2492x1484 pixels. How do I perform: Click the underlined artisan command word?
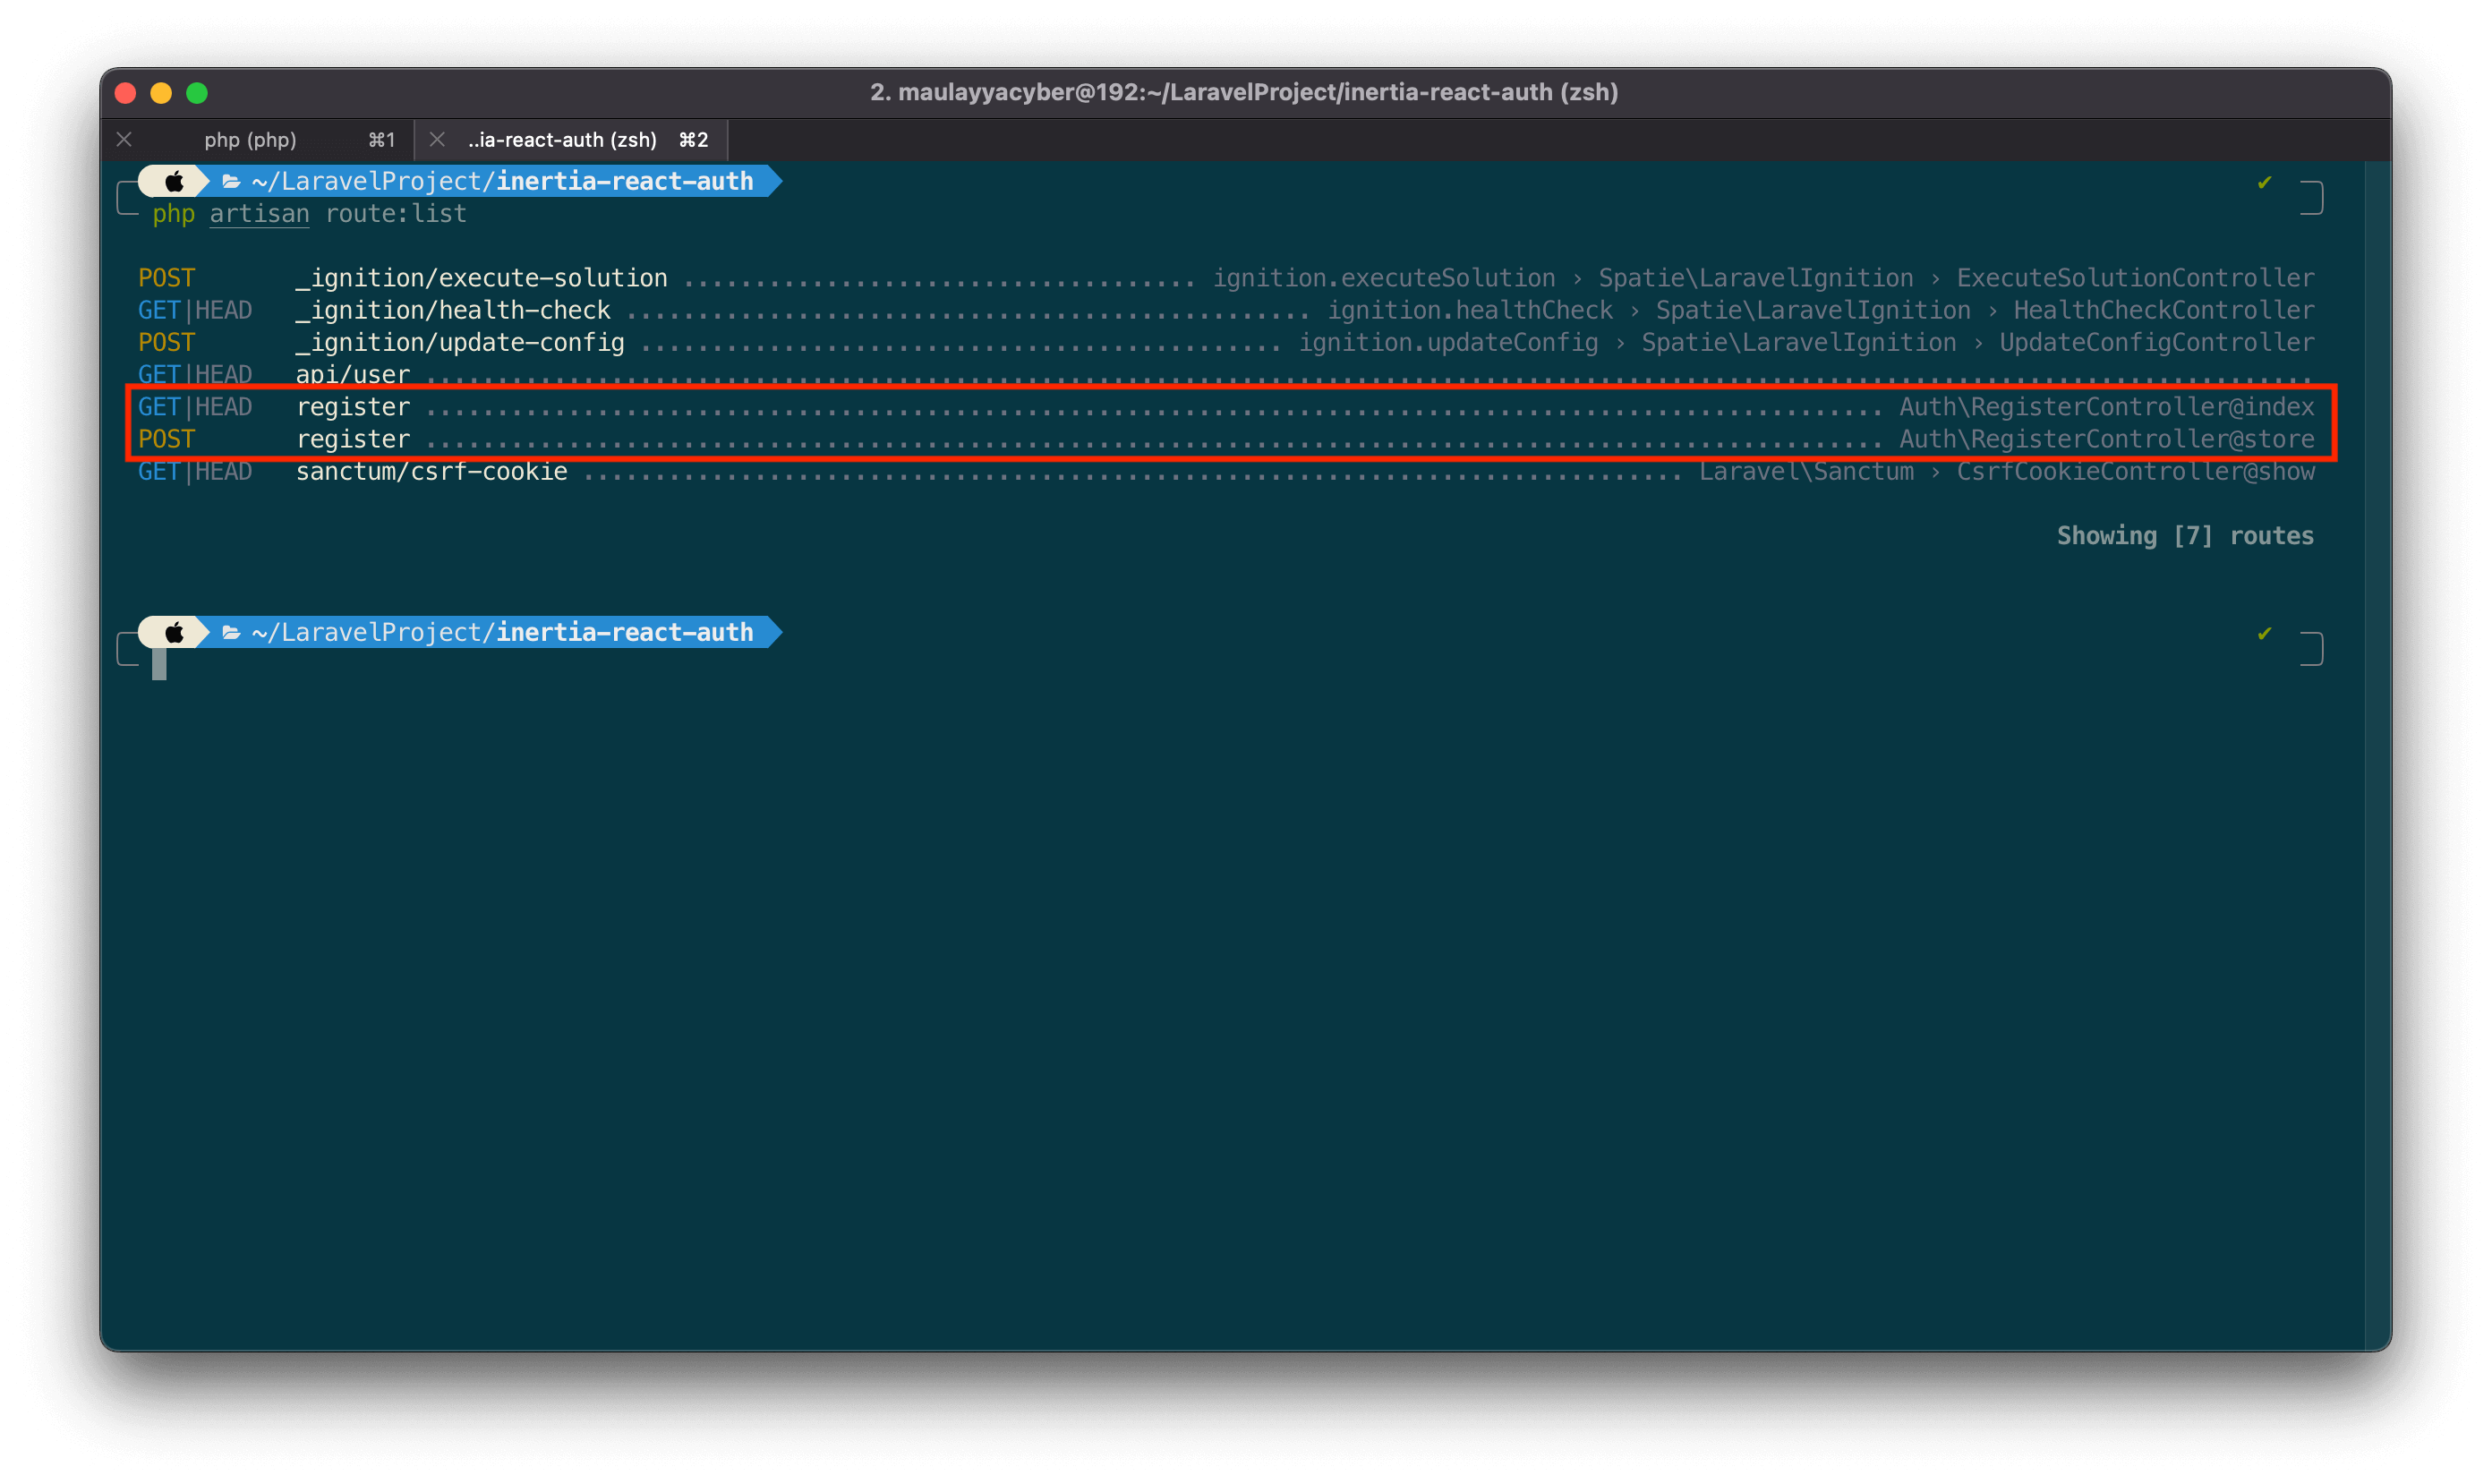tap(259, 214)
